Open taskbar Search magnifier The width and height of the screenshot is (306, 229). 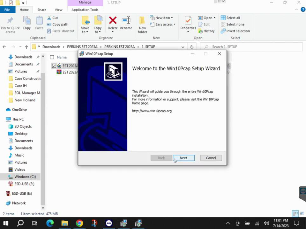click(x=20, y=223)
